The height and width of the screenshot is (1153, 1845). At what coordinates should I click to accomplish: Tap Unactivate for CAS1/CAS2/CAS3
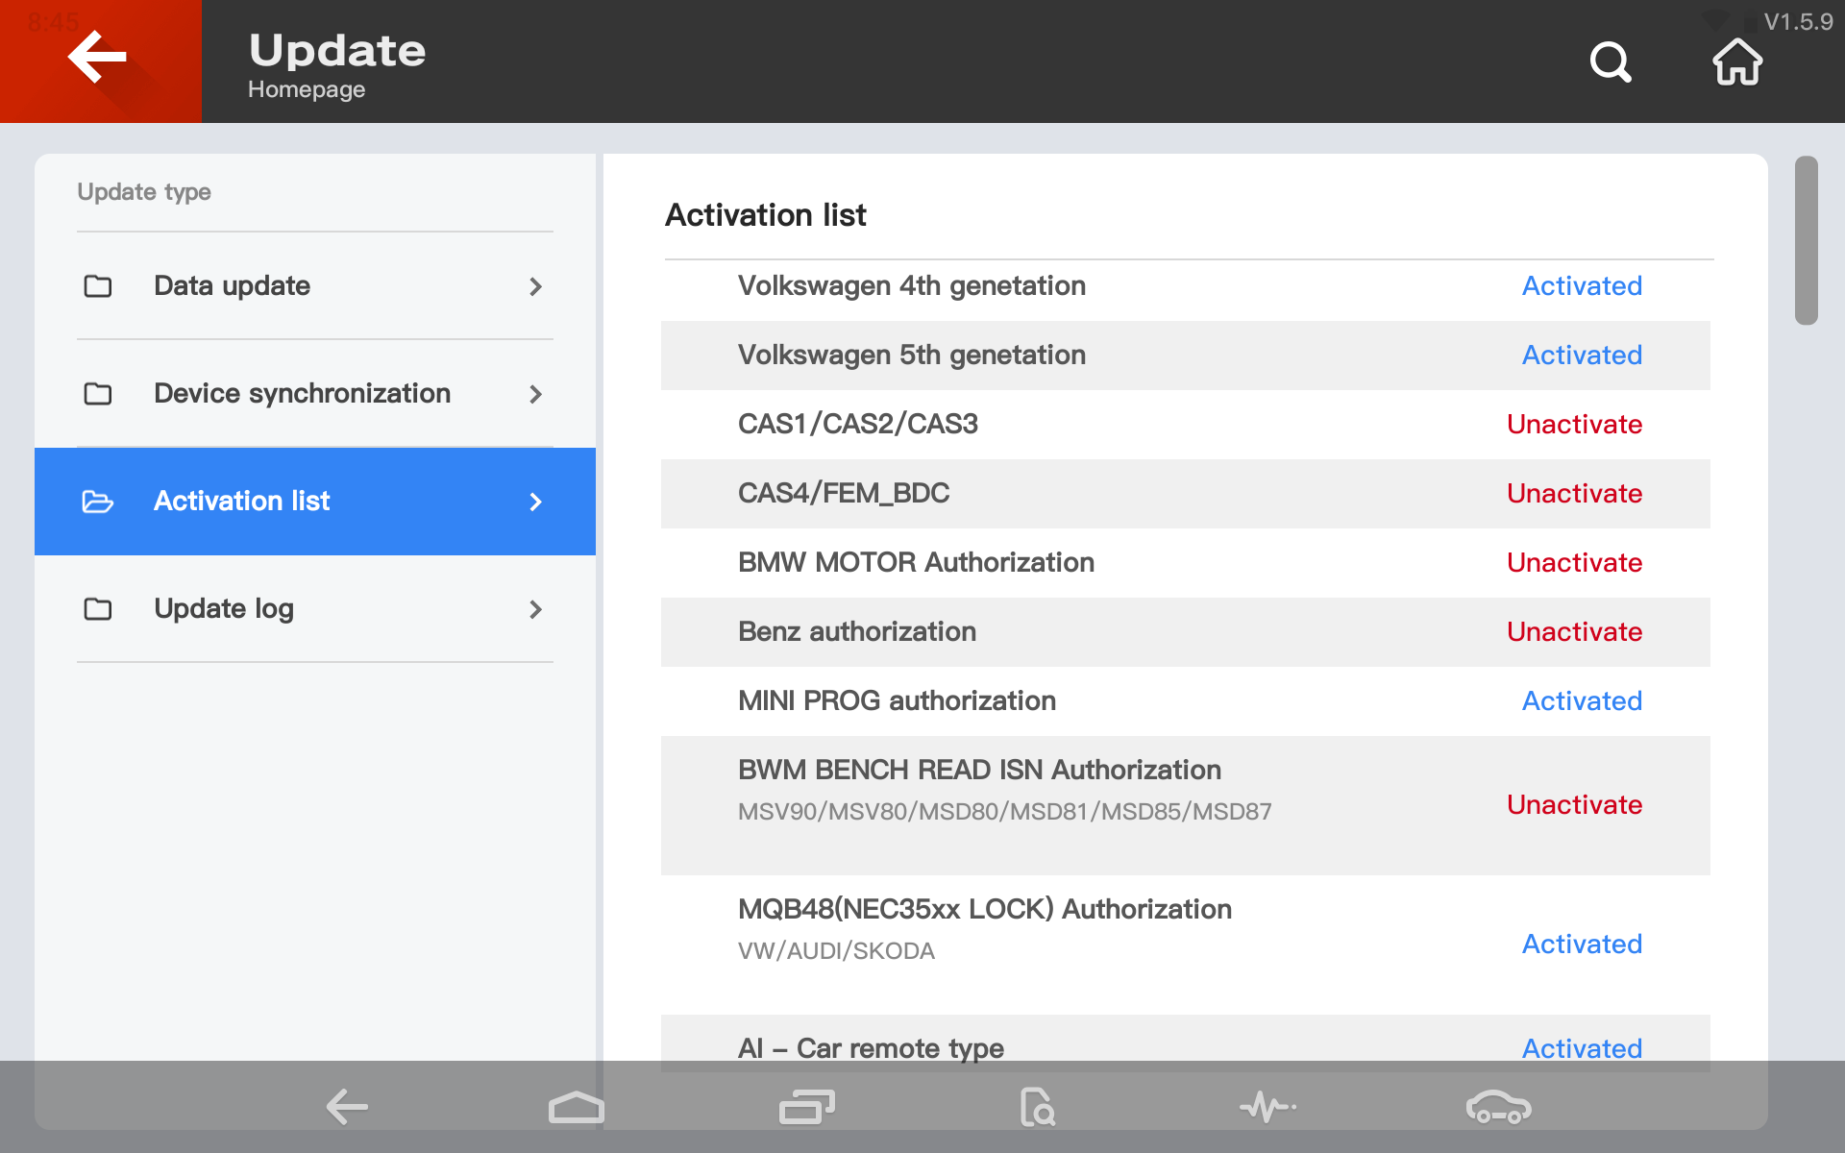click(1574, 425)
